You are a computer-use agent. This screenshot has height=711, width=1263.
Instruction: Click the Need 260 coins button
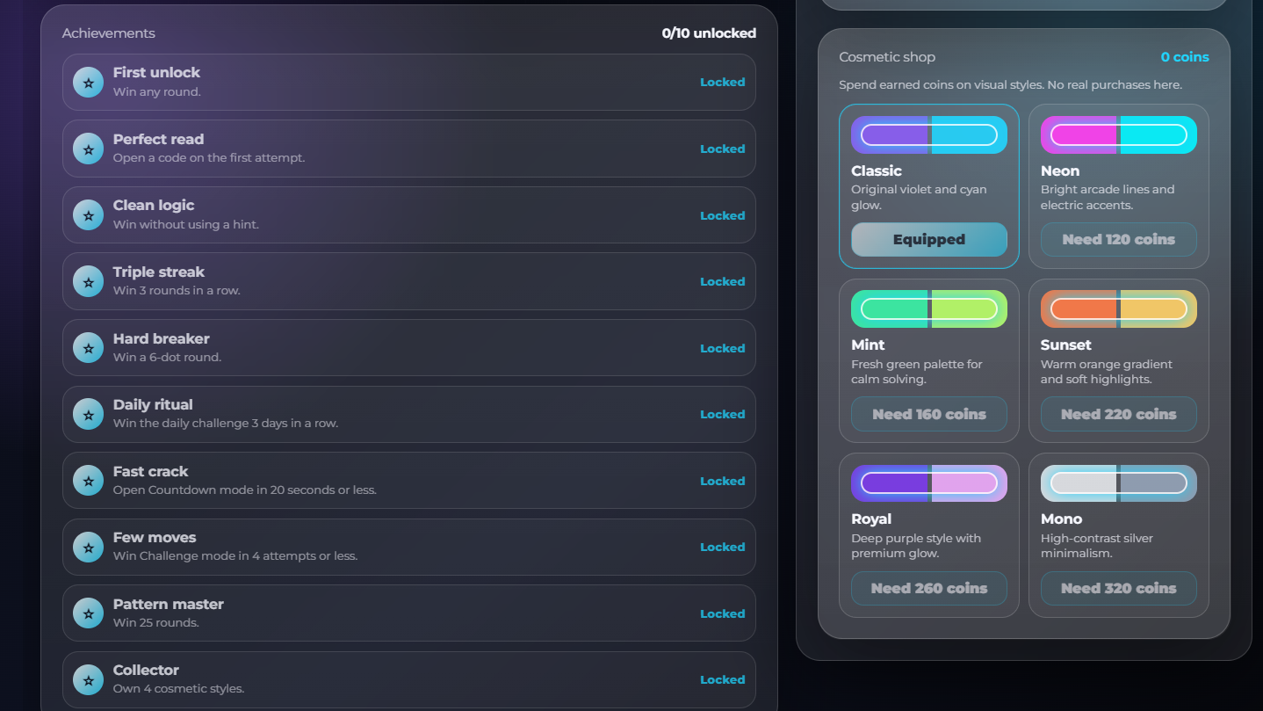tap(929, 589)
